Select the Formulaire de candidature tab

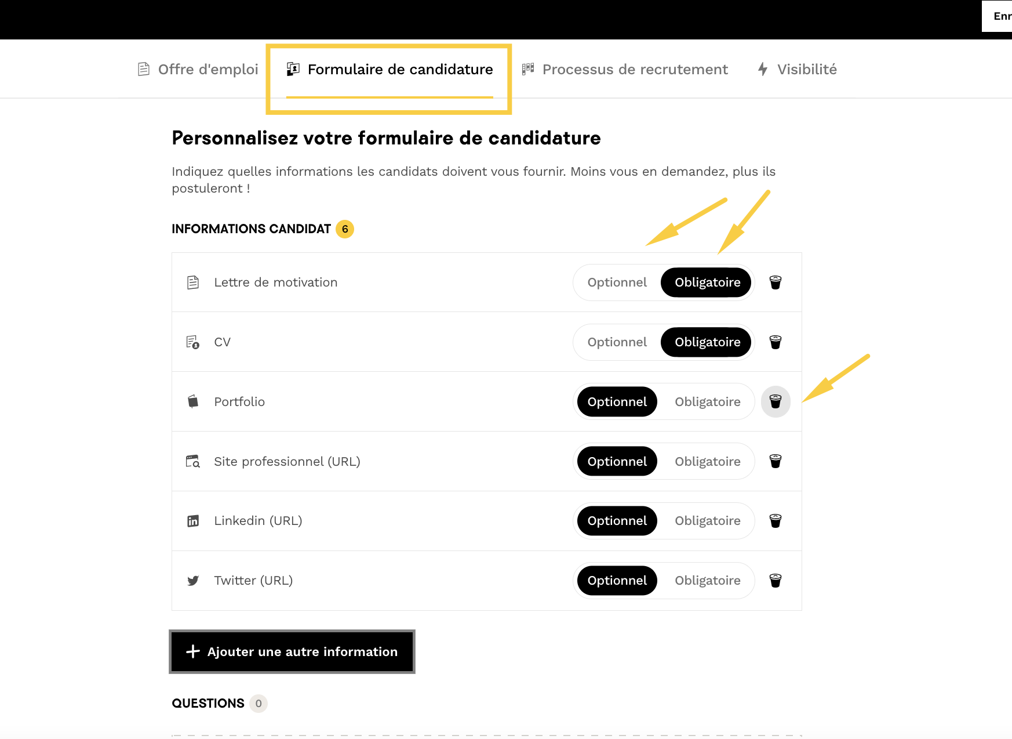point(389,70)
